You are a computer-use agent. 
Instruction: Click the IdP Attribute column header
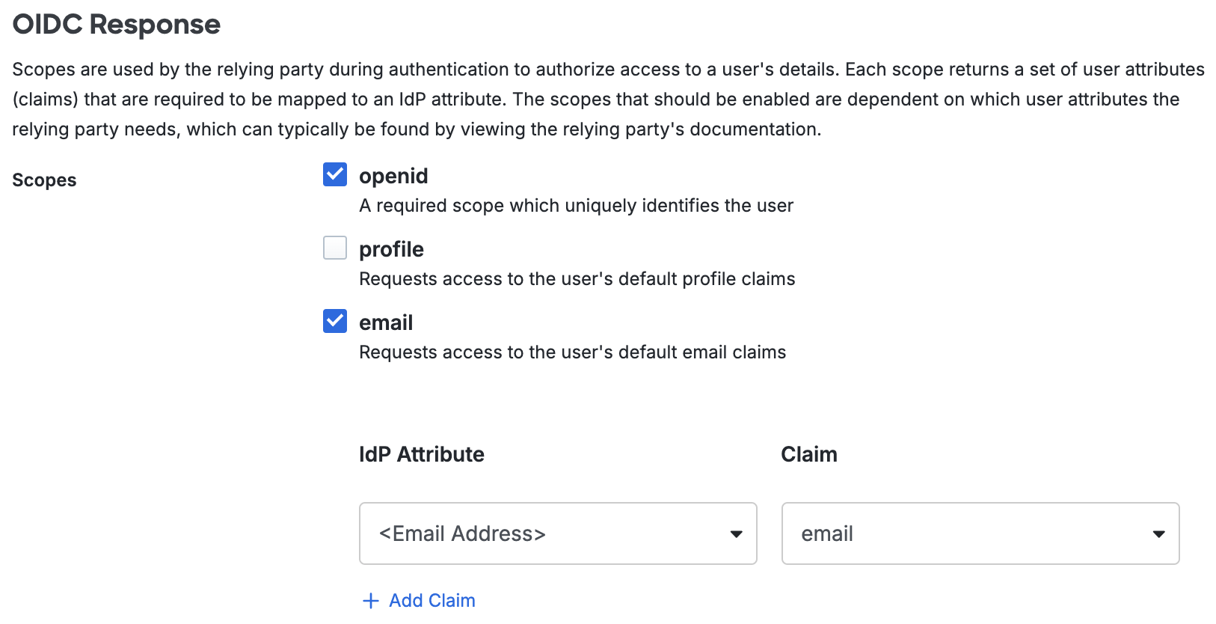point(421,454)
